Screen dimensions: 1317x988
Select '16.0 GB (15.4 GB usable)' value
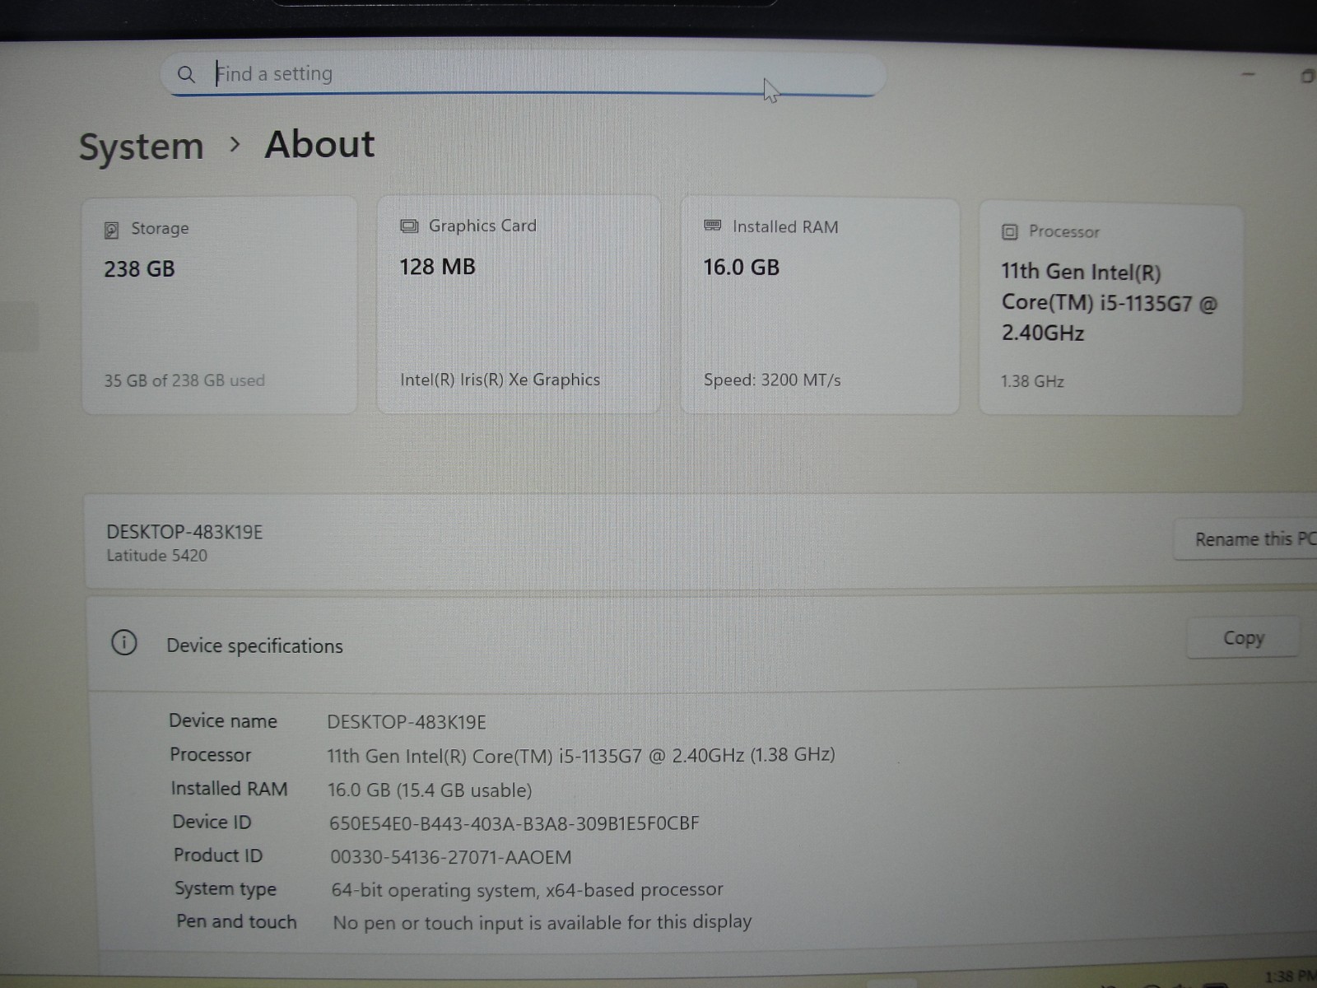pyautogui.click(x=430, y=790)
